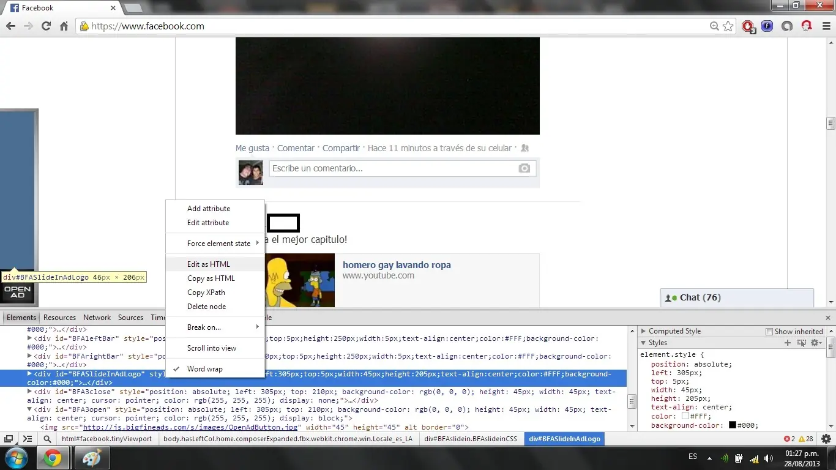Viewport: 836px width, 470px height.
Task: Click the green wireless waves tray icon
Action: pos(725,458)
